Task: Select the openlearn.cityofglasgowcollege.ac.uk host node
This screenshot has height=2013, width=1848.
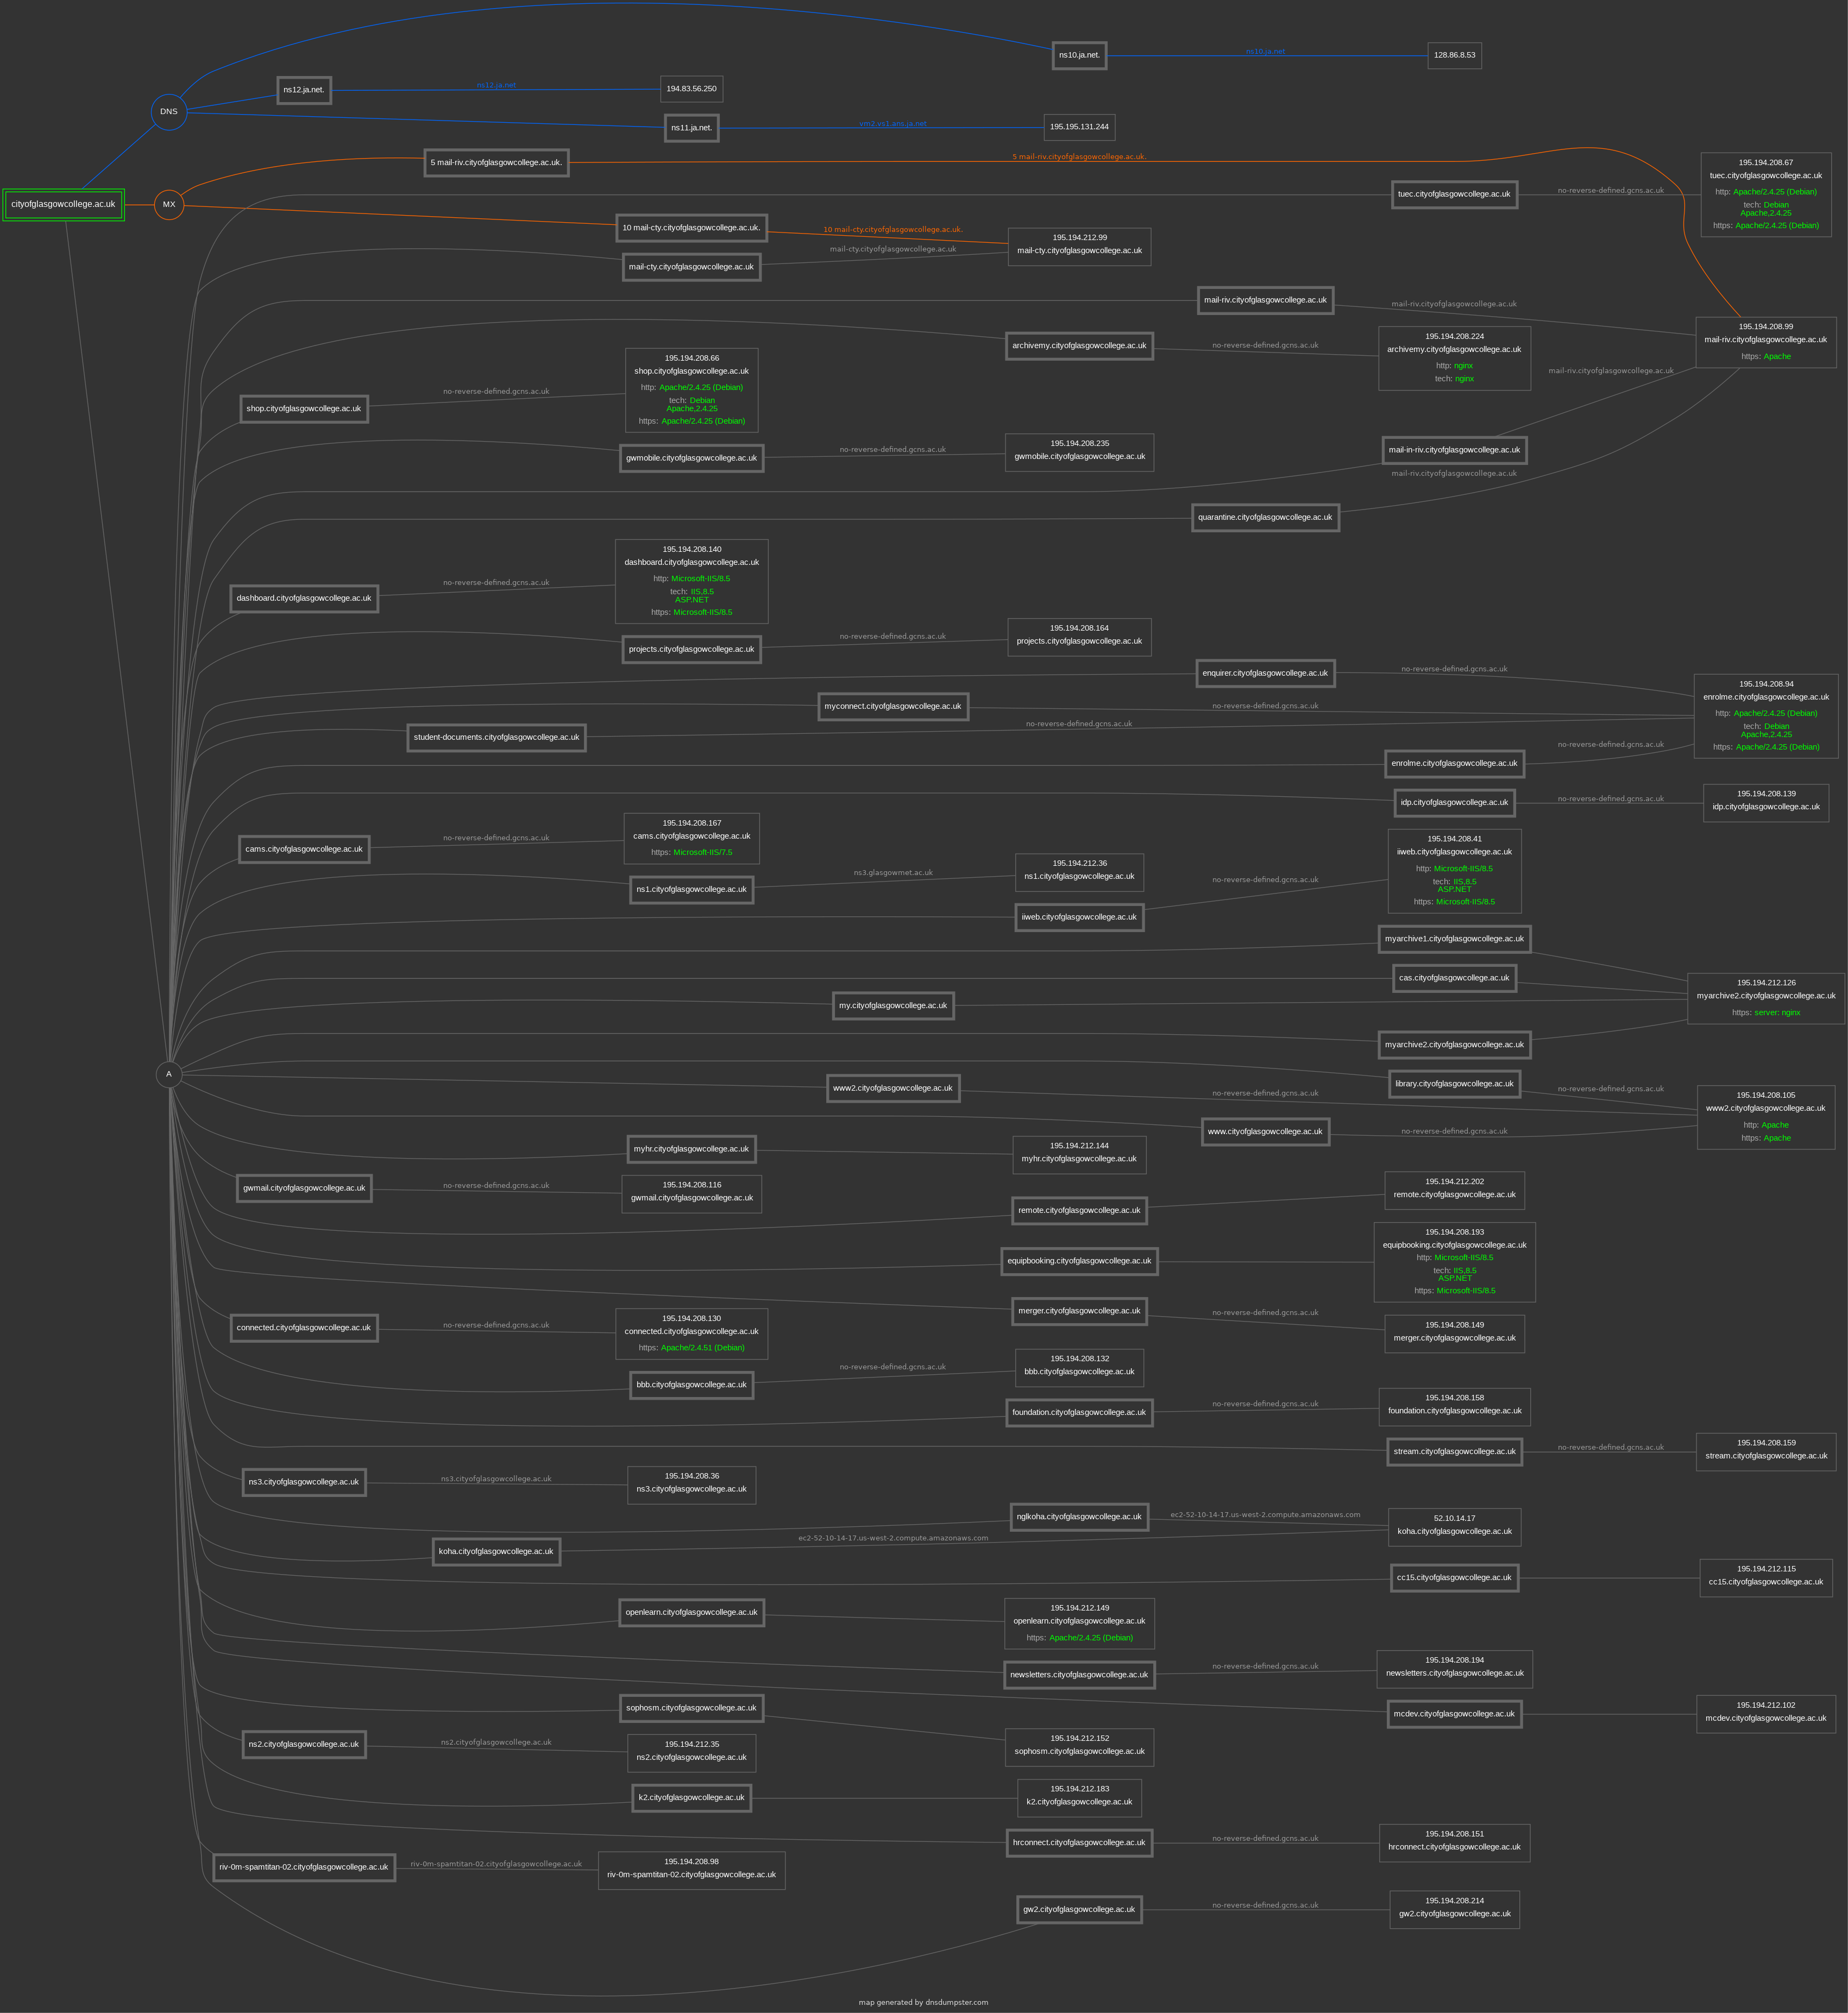Action: [692, 1612]
